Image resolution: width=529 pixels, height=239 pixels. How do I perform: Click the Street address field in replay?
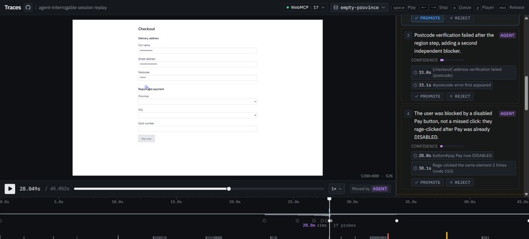[198, 64]
